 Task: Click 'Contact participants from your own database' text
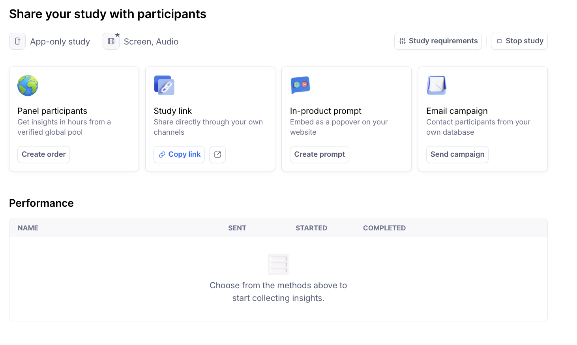478,127
